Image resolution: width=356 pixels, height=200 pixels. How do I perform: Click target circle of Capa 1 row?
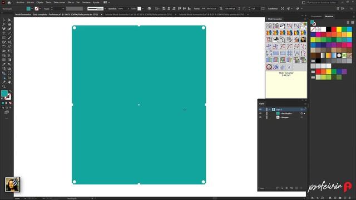tap(301, 109)
